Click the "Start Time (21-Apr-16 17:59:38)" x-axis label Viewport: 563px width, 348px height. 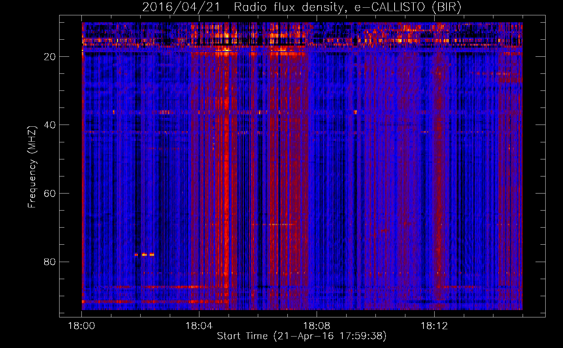[x=302, y=336]
